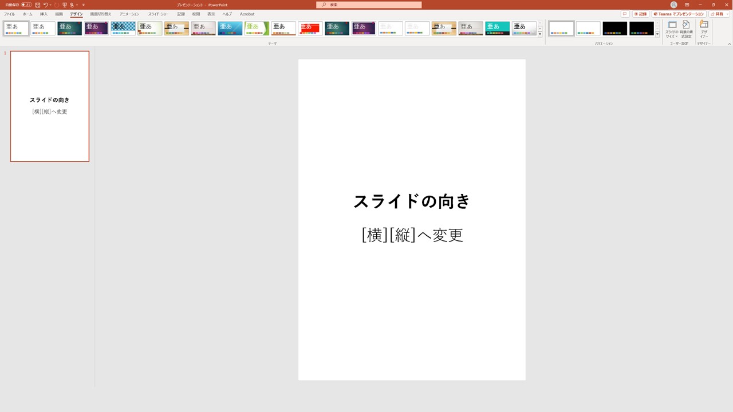Click the Redo icon
This screenshot has width=733, height=412.
[57, 5]
